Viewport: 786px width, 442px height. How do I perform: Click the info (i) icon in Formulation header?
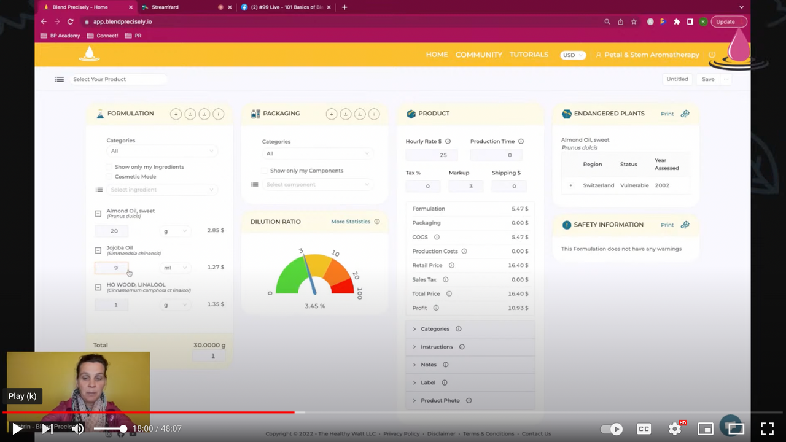pyautogui.click(x=218, y=114)
